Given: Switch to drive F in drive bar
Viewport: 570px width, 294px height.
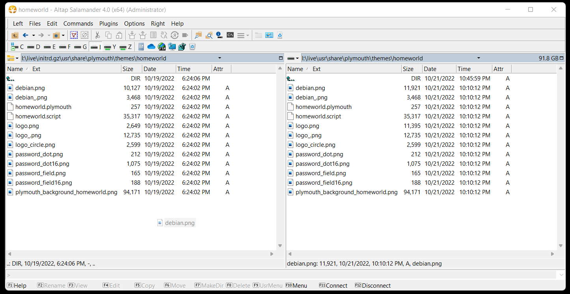Looking at the screenshot, I should (65, 47).
